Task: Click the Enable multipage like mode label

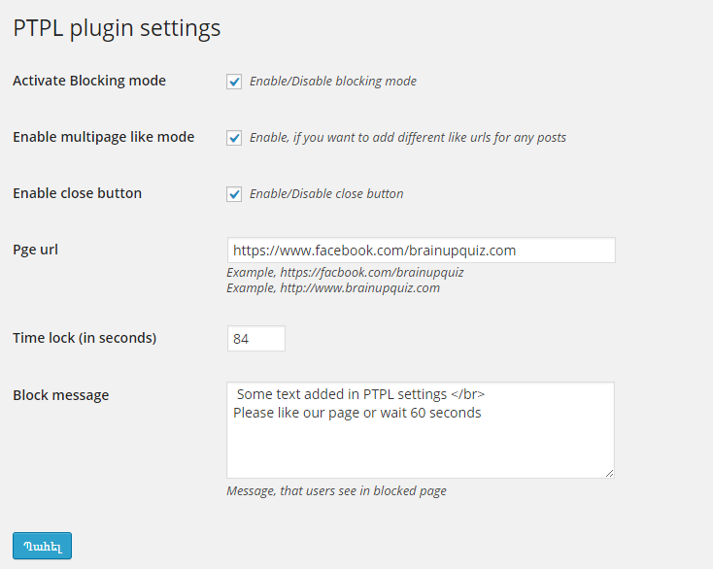Action: [x=104, y=137]
